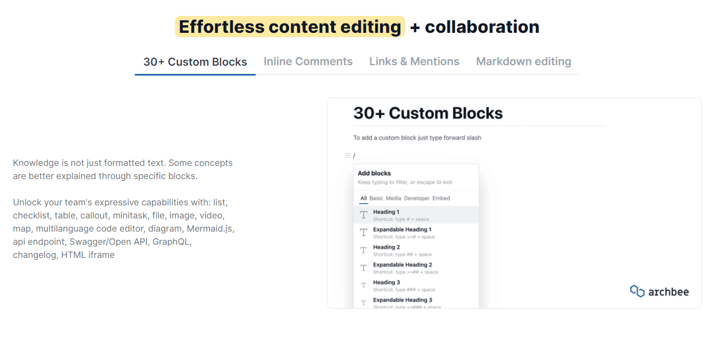708x340 pixels.
Task: Switch to the Inline Comments tab
Action: point(308,62)
